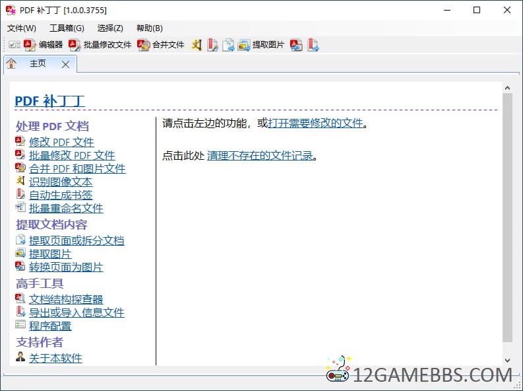Click the person icon beside 关于本软件

[20, 357]
